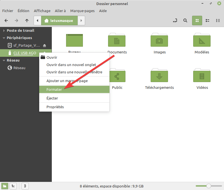The image size is (224, 190).
Task: Expand the Poste de travail section
Action: 4,31
